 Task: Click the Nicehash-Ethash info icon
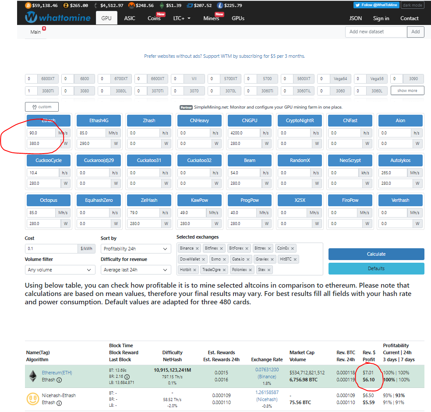[59, 403]
